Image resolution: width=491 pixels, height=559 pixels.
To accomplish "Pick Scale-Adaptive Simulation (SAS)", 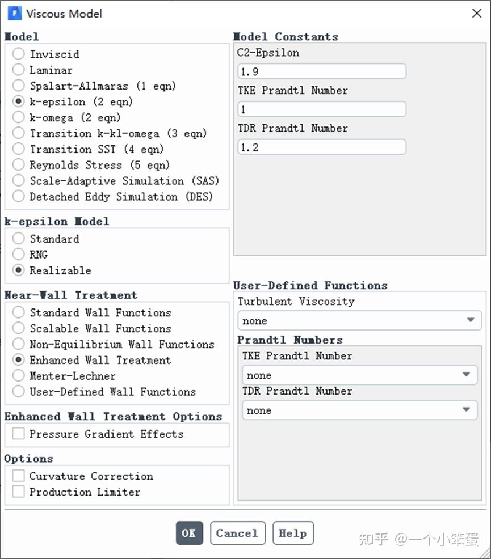I will point(19,180).
